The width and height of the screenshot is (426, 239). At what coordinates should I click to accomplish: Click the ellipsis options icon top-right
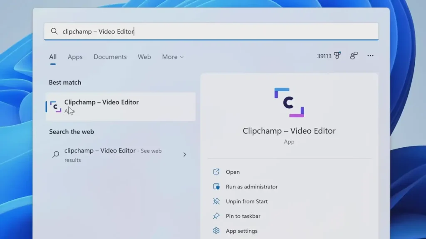370,56
